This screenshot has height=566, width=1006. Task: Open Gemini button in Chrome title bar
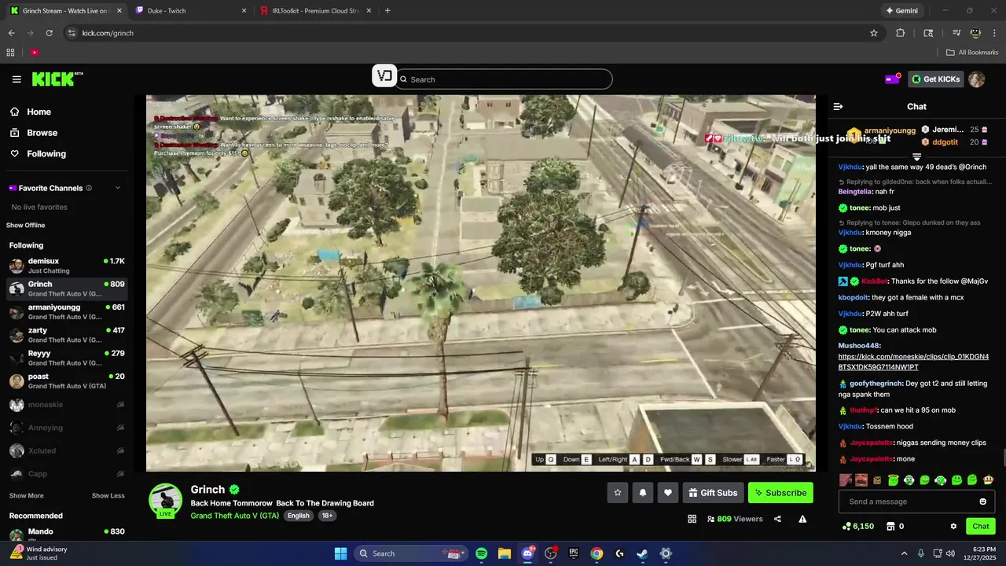pos(902,11)
